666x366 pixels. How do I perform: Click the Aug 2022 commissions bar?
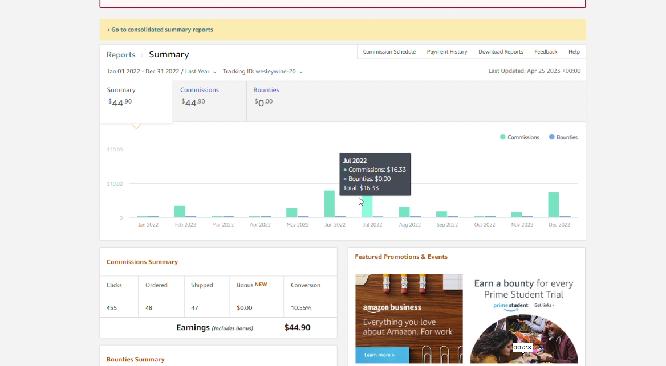pos(404,212)
